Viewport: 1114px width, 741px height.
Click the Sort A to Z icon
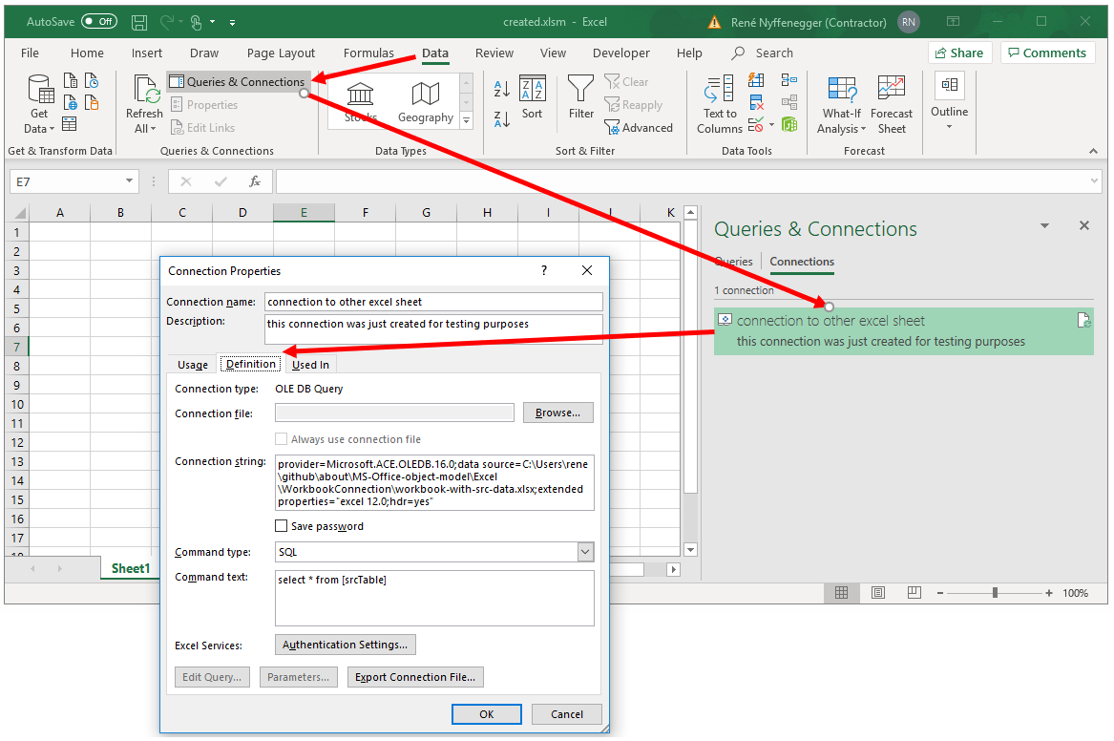click(x=502, y=90)
